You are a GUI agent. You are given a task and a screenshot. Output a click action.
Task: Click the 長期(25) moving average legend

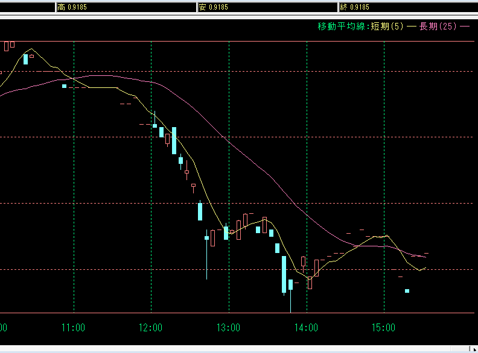[x=444, y=27]
